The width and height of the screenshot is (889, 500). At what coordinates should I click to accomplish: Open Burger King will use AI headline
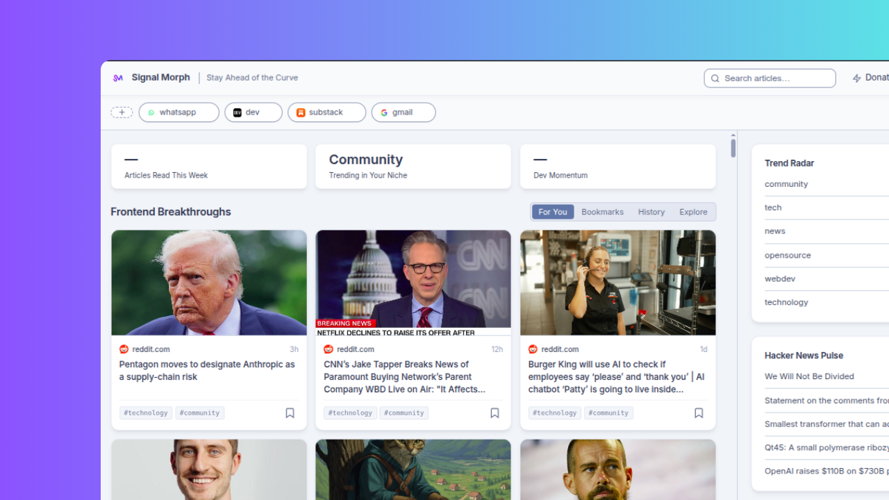[617, 377]
